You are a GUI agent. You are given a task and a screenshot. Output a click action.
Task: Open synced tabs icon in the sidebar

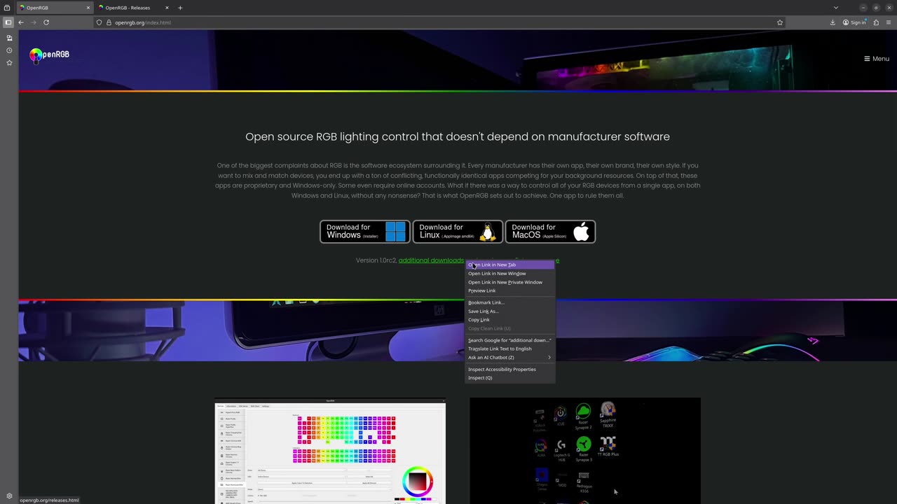9,38
